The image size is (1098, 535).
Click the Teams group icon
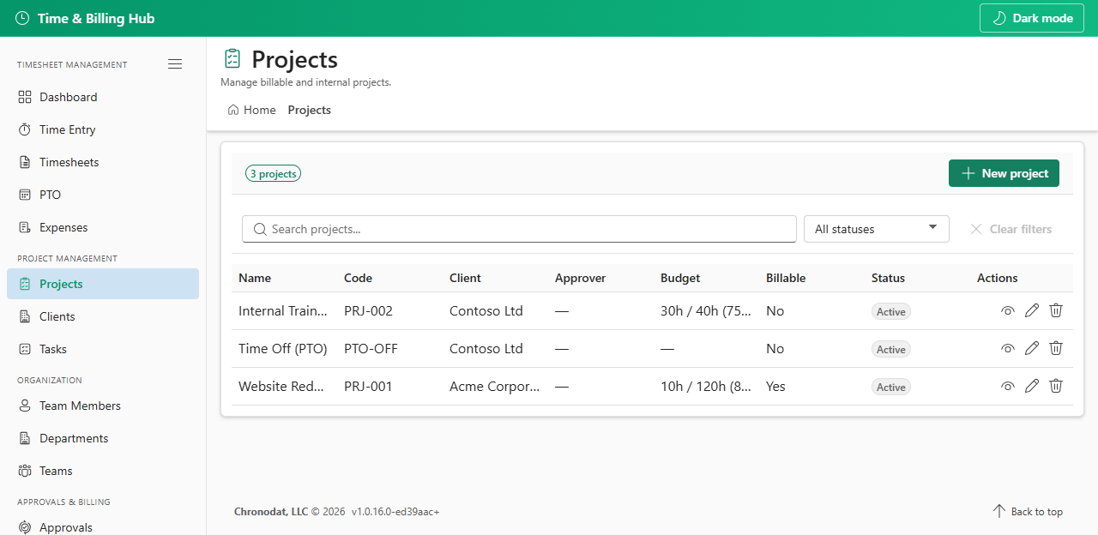[24, 471]
